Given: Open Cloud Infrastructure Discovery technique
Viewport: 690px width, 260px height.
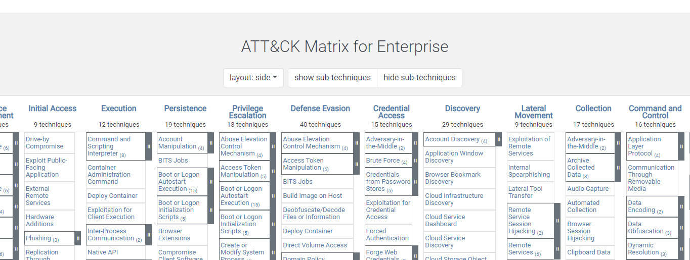Looking at the screenshot, I should tap(454, 199).
